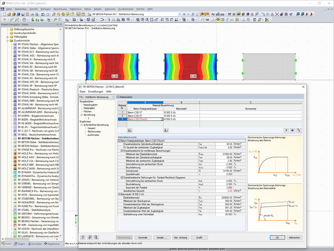Click the Nat. Anhang button
334x251 pixels.
(180, 237)
